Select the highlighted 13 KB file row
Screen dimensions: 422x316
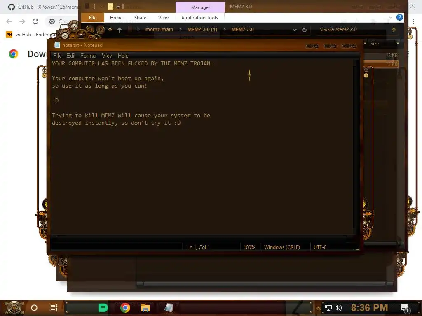coord(381,64)
